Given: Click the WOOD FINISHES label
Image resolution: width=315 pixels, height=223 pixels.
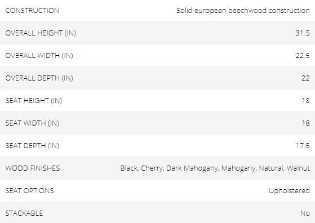Looking at the screenshot, I should click(33, 168).
